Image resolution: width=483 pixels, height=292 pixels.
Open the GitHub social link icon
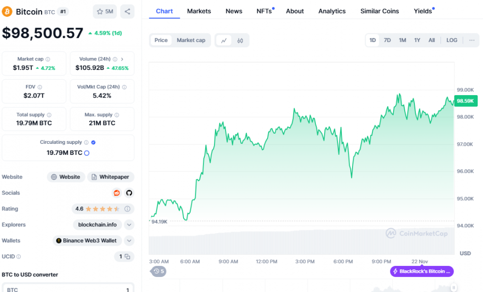click(x=129, y=193)
